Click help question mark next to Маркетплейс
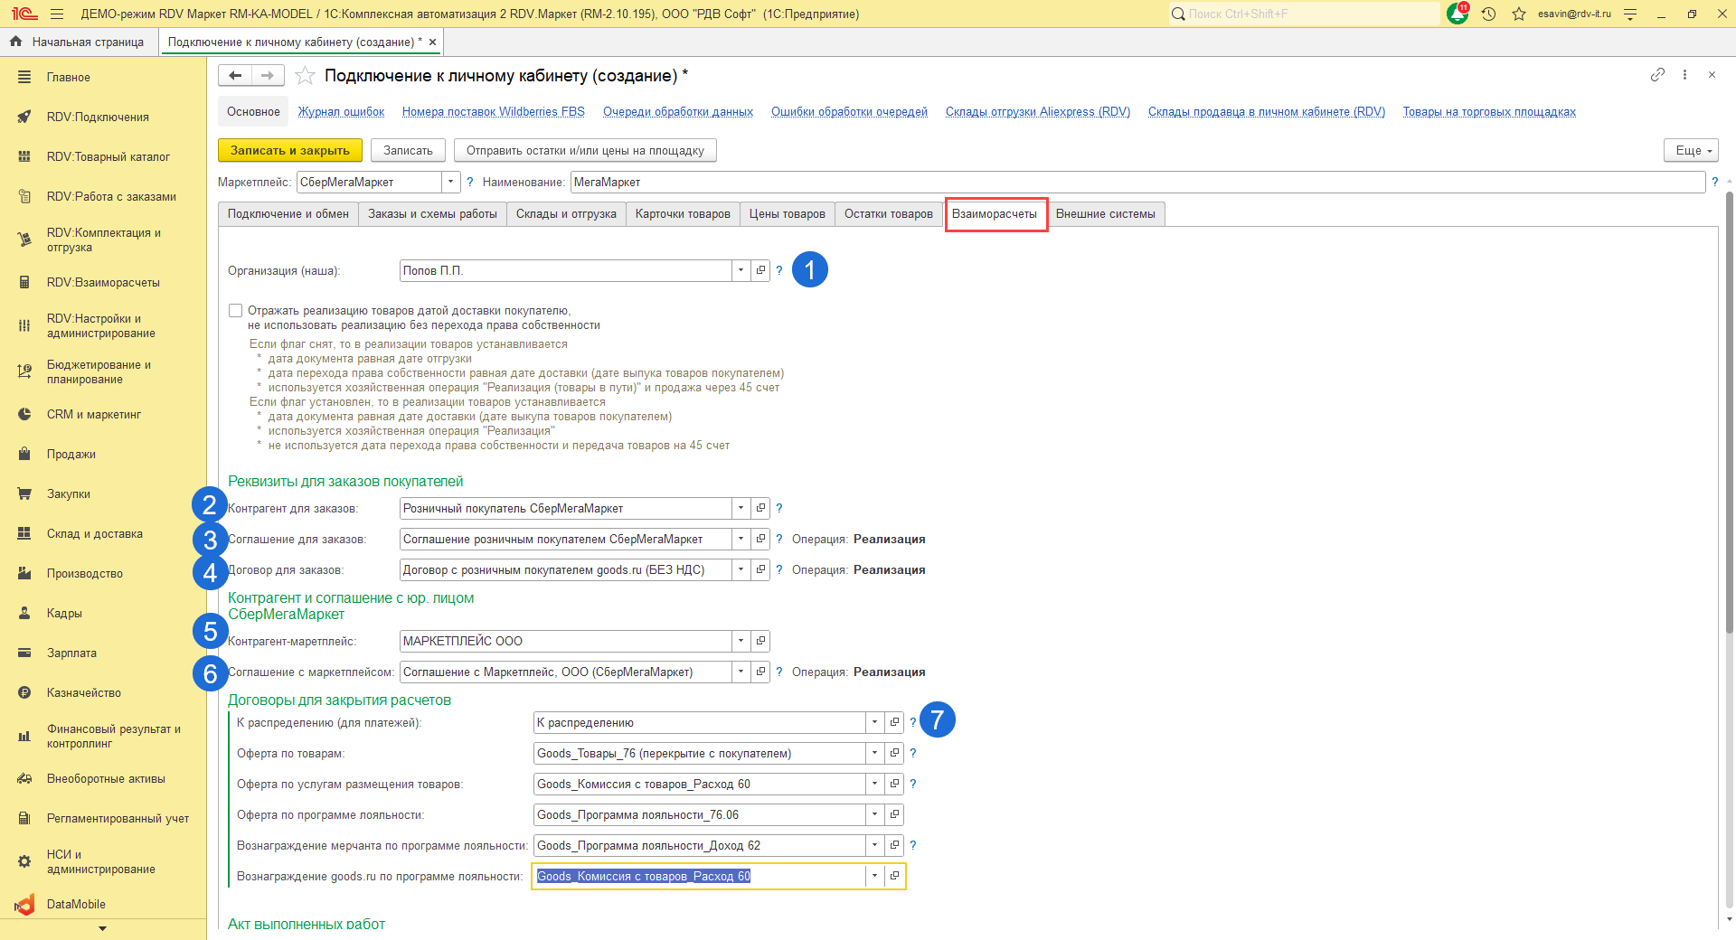This screenshot has height=940, width=1736. (469, 183)
